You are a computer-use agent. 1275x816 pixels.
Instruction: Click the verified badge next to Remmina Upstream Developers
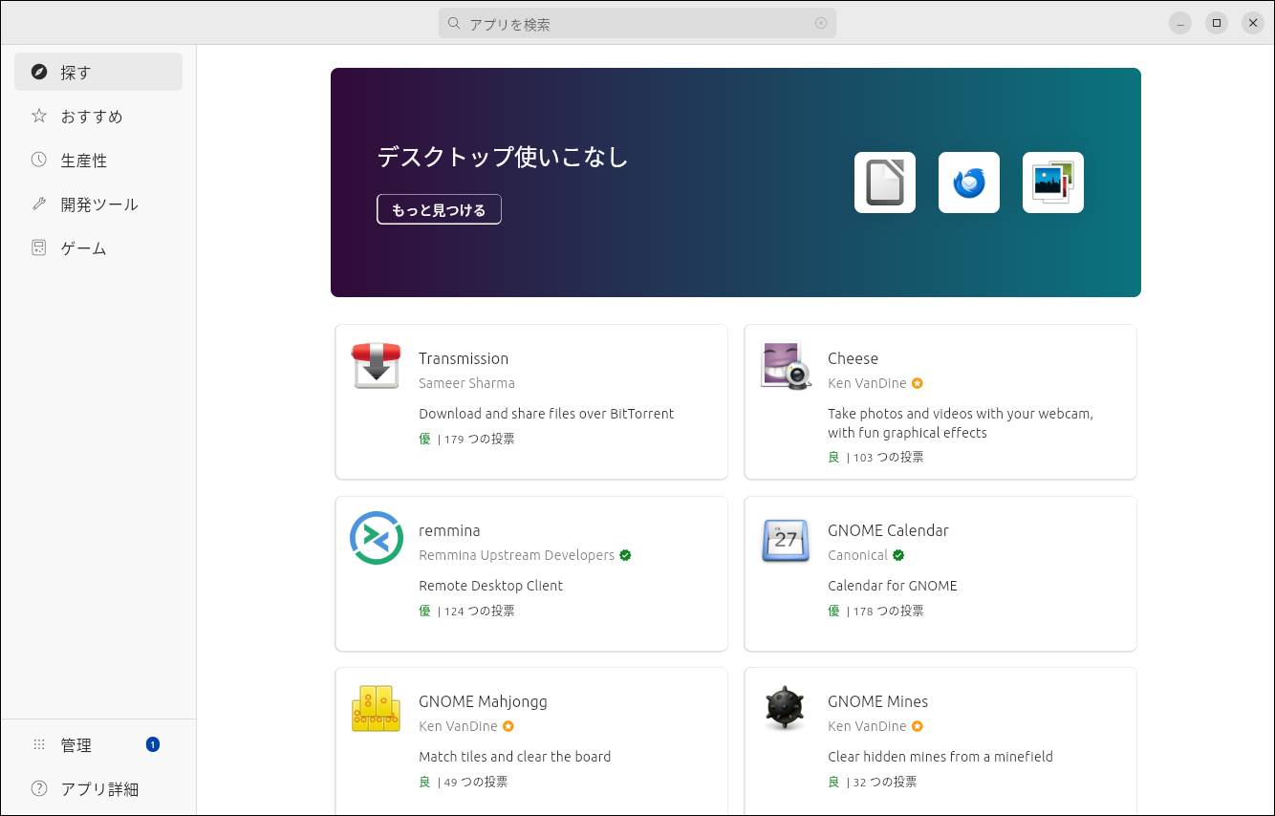[625, 555]
